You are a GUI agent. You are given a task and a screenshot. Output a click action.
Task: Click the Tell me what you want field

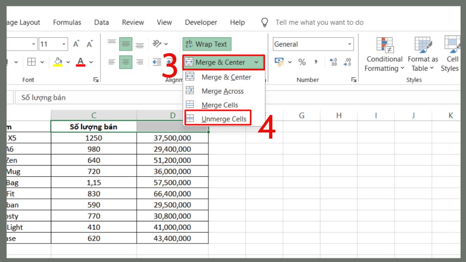[x=319, y=22]
